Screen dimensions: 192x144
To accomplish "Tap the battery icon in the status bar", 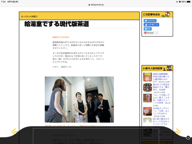I will point(189,2).
